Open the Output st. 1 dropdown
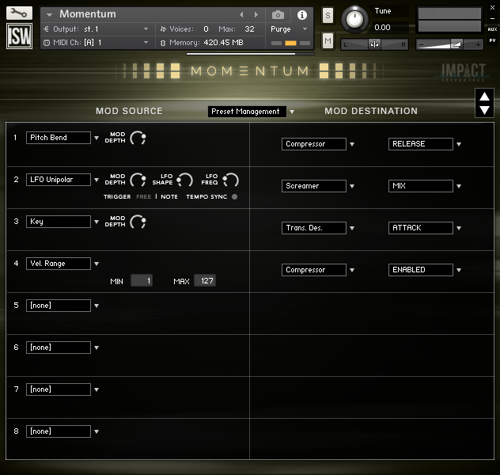Screen dimensions: 500x475 [96, 29]
